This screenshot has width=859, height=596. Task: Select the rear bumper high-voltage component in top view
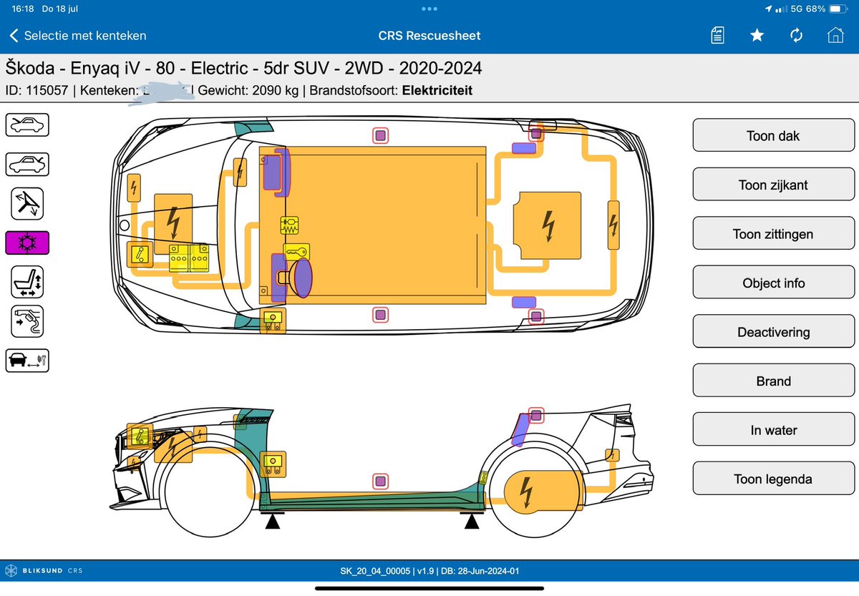pyautogui.click(x=613, y=225)
